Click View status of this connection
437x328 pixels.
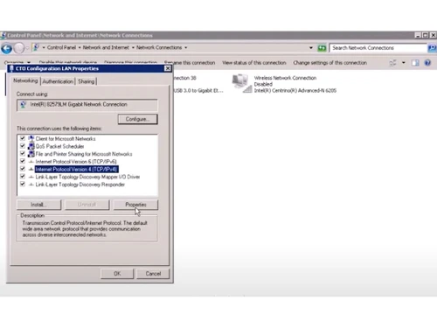(254, 63)
